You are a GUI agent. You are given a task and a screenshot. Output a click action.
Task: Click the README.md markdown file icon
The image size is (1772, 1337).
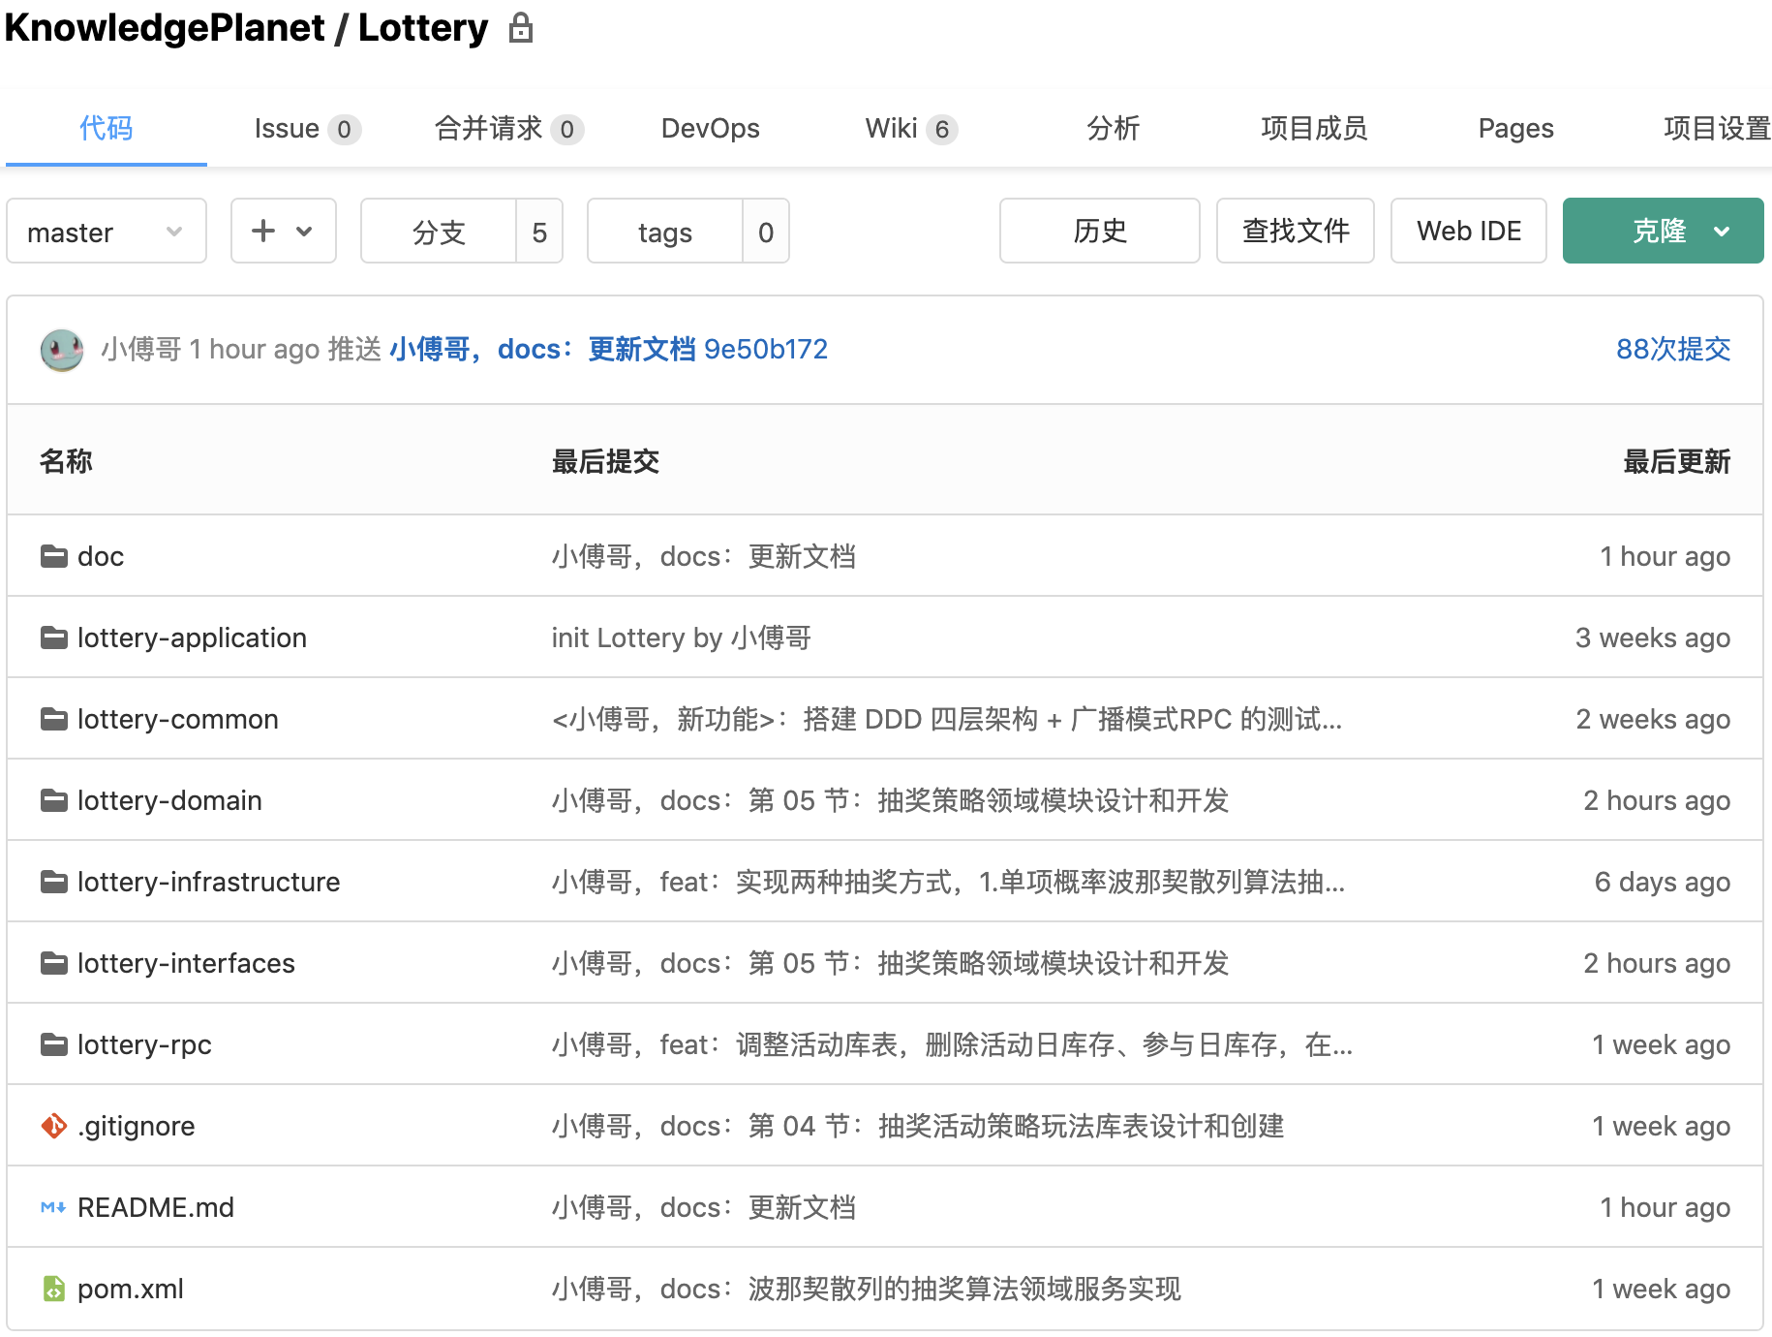click(x=53, y=1207)
